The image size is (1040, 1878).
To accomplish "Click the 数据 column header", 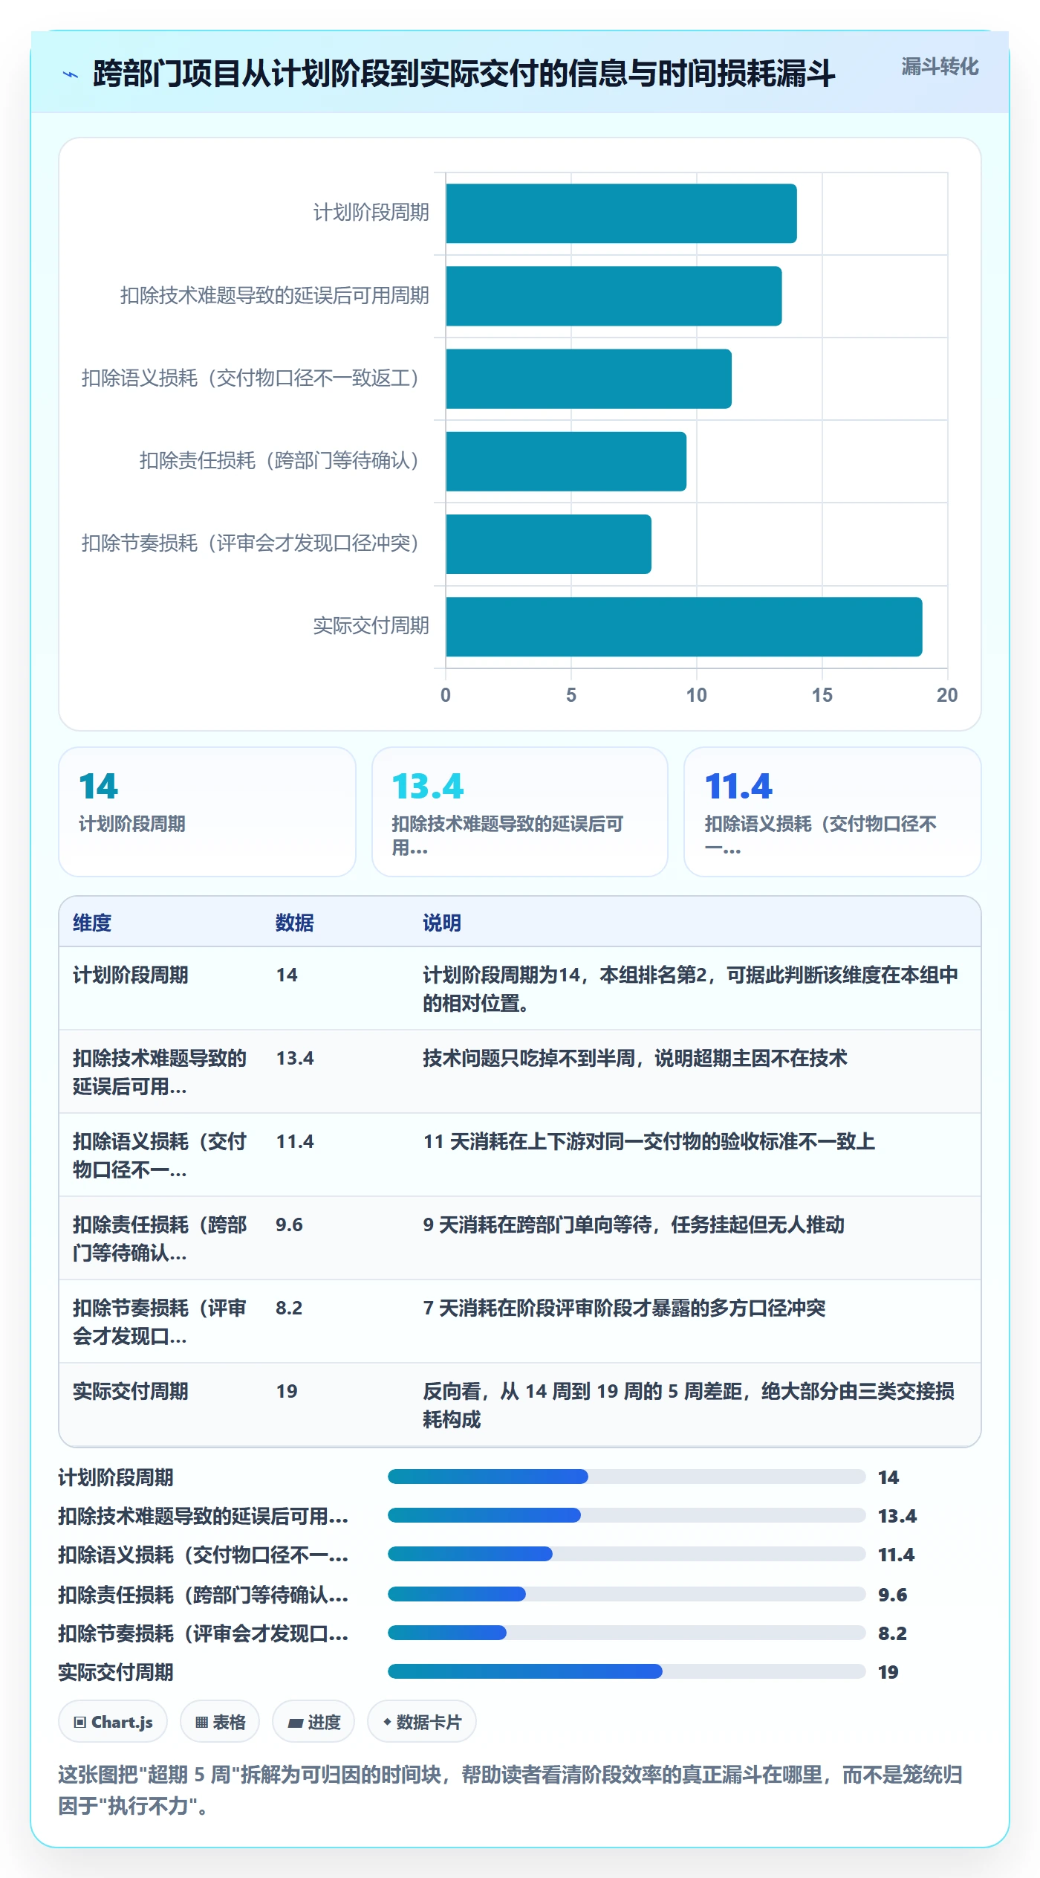I will [x=294, y=923].
